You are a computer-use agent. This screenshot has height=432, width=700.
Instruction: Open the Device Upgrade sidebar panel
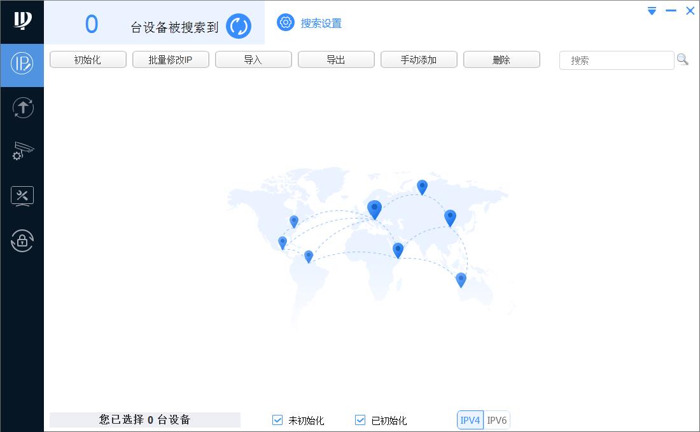click(22, 107)
